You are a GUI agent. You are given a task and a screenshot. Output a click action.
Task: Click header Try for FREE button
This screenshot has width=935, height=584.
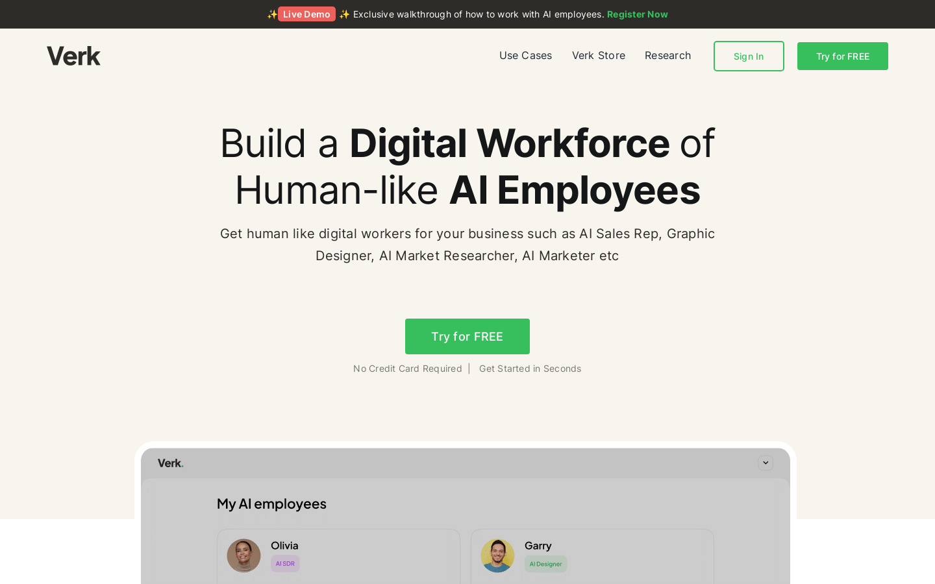(843, 56)
